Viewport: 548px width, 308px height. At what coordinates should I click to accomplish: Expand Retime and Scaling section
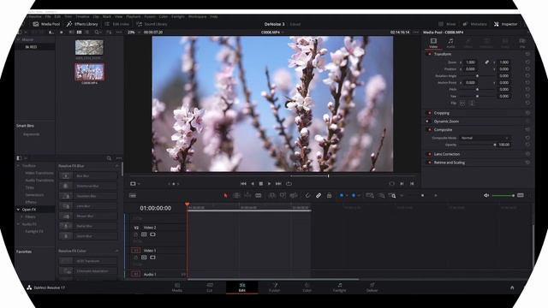pyautogui.click(x=449, y=163)
